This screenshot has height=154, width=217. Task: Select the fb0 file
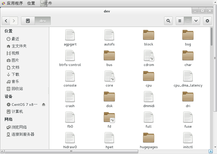pos(70,117)
